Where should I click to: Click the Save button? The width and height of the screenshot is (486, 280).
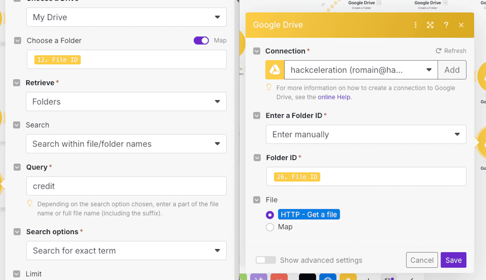tap(453, 260)
